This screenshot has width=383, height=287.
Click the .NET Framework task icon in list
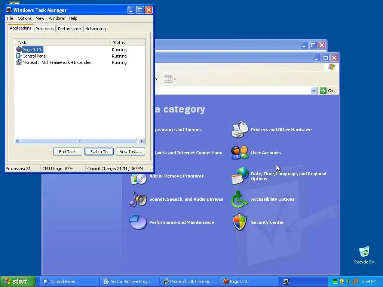(x=19, y=62)
